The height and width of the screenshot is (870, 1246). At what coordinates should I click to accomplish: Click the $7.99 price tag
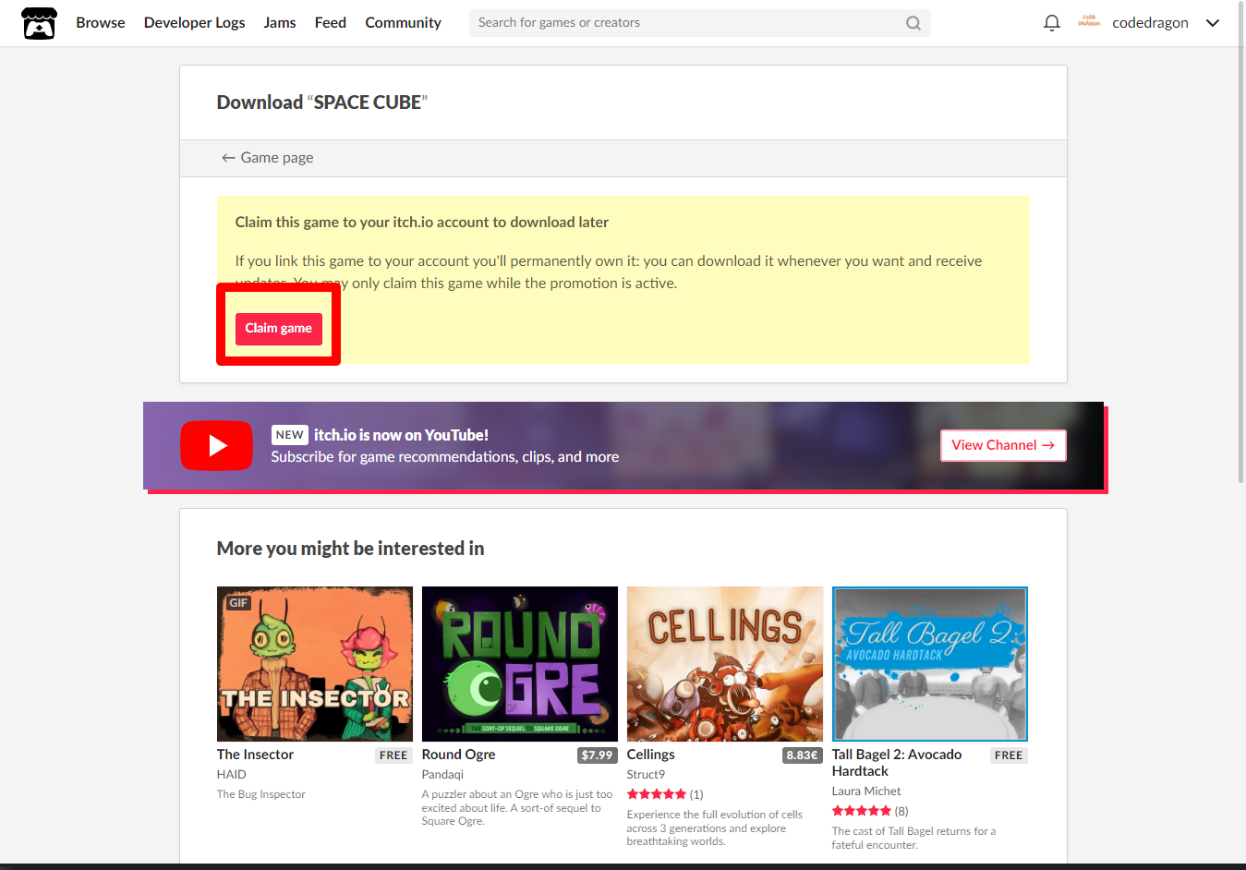[x=597, y=755]
